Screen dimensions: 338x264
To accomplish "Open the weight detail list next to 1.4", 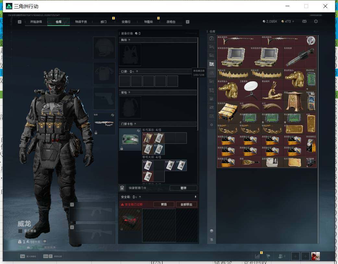I will [x=44, y=241].
